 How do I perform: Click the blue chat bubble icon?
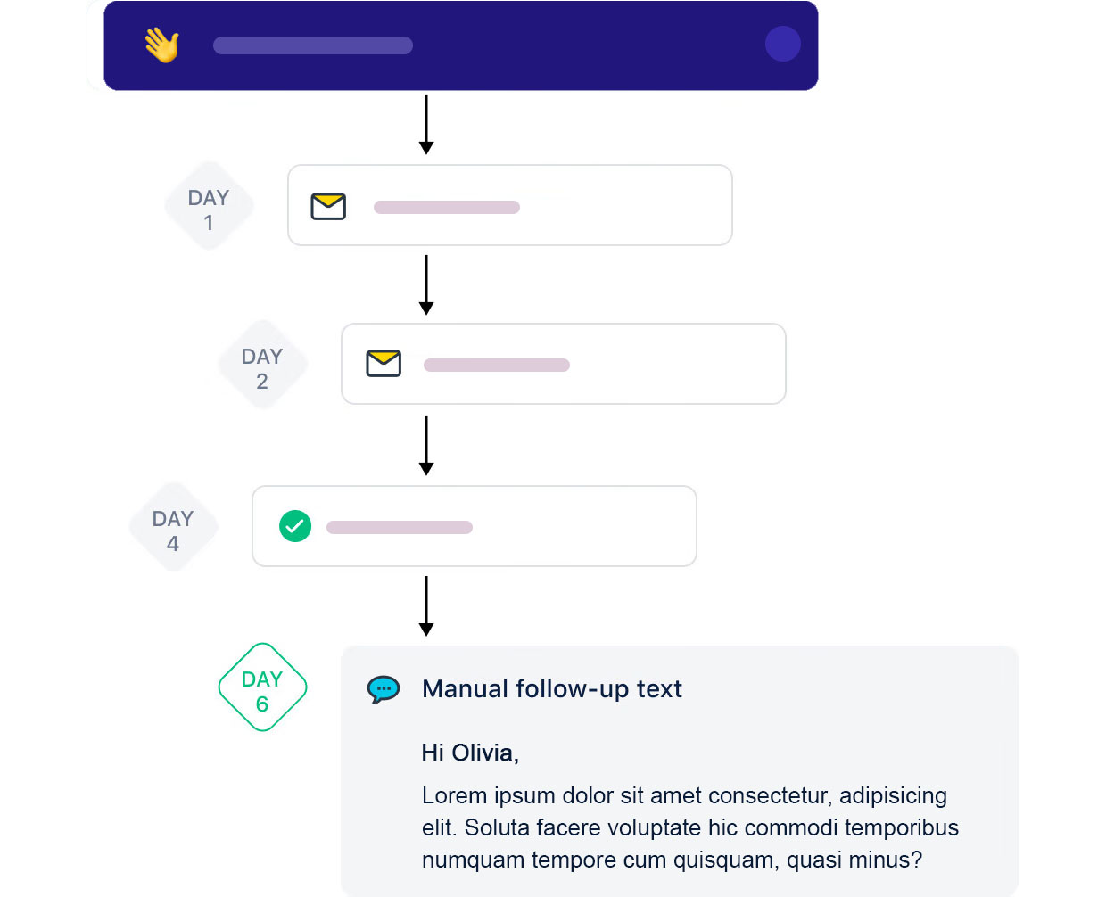(384, 689)
